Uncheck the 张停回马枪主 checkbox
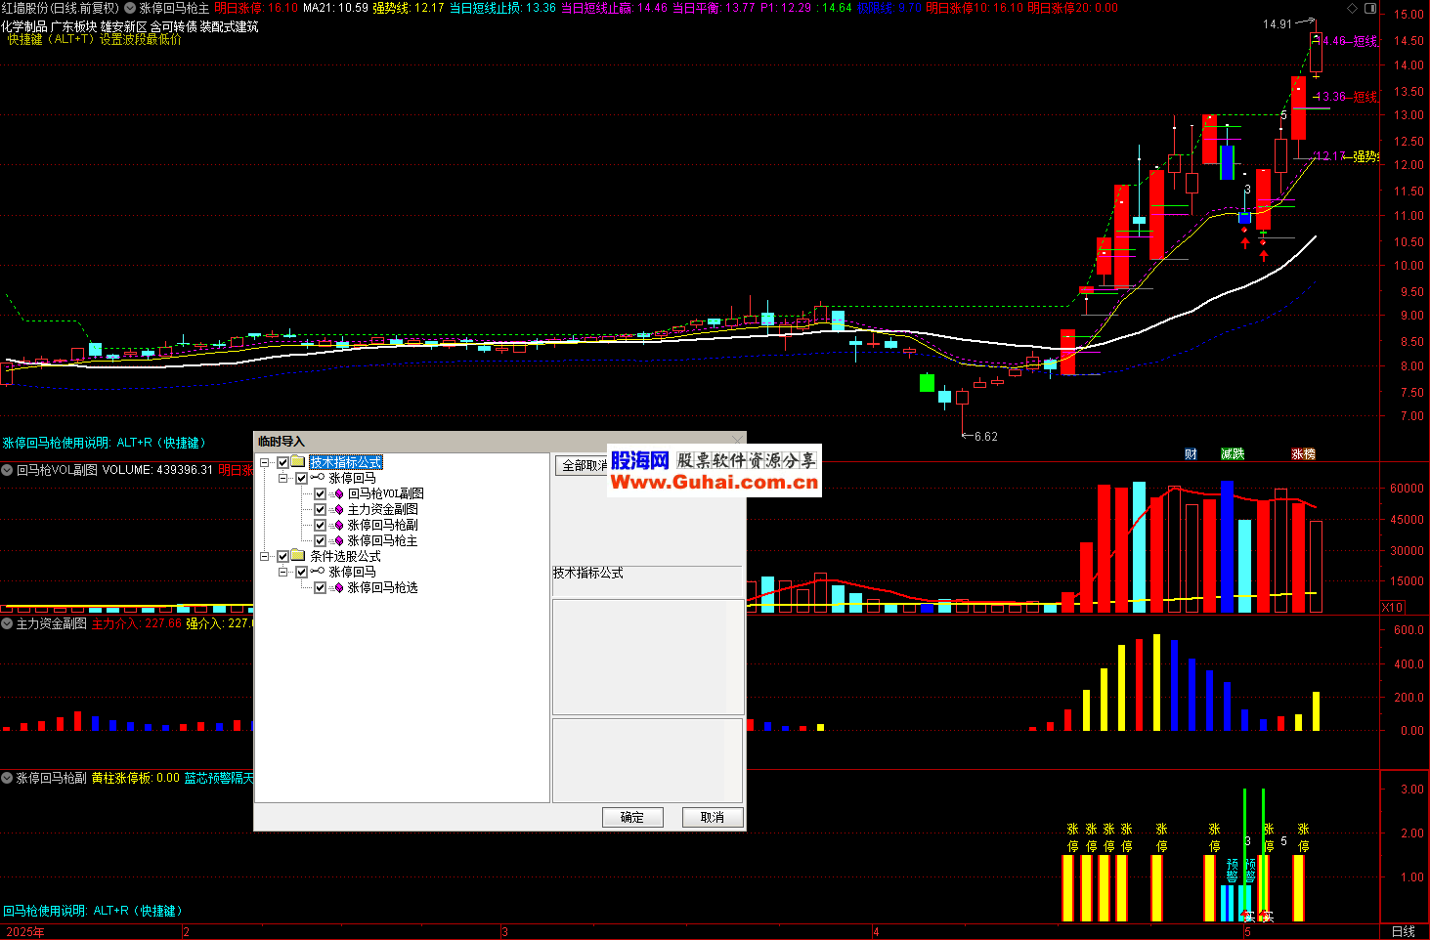The width and height of the screenshot is (1430, 940). coord(320,540)
